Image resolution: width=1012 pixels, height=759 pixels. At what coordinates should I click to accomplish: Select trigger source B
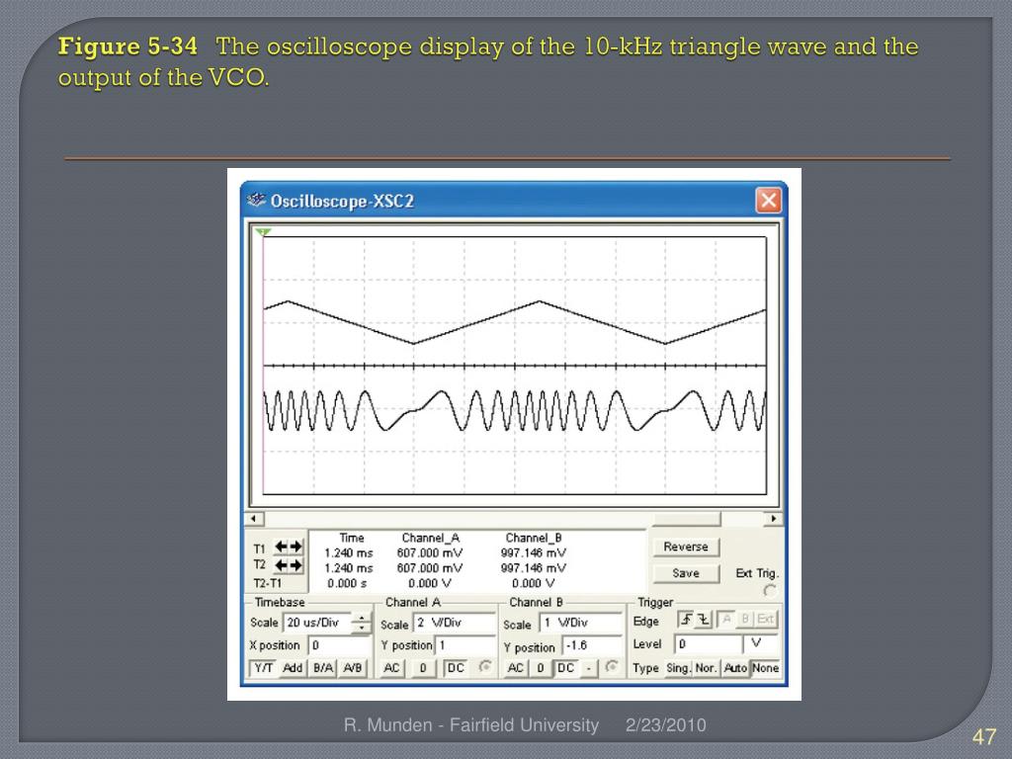[x=745, y=620]
